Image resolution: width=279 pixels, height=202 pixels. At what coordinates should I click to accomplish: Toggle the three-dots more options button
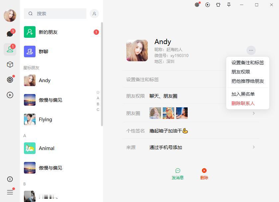[251, 50]
